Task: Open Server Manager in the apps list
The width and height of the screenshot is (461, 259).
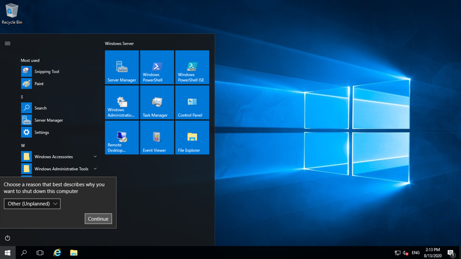Action: point(59,120)
